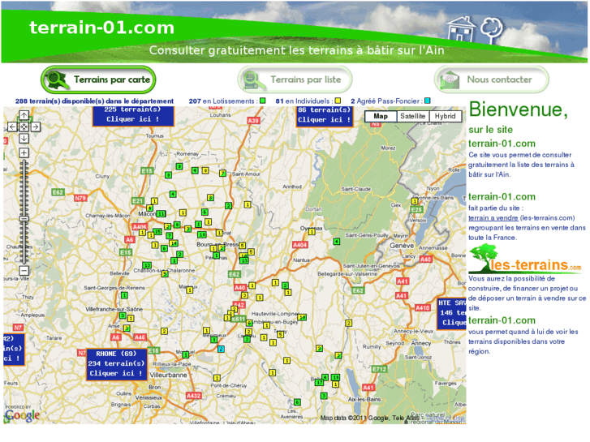Screen dimensions: 590x442
Task: Click the green Lotissements legend square
Action: [x=263, y=101]
